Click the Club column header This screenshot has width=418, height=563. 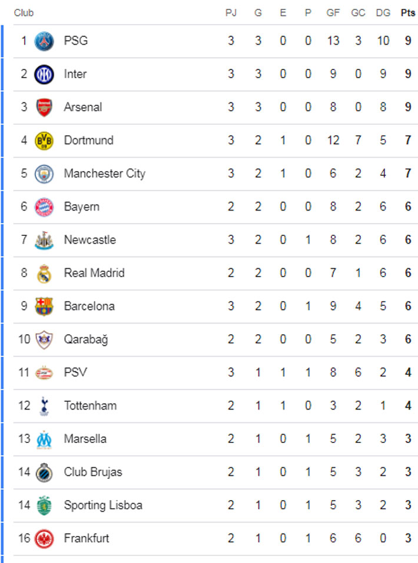click(x=24, y=13)
